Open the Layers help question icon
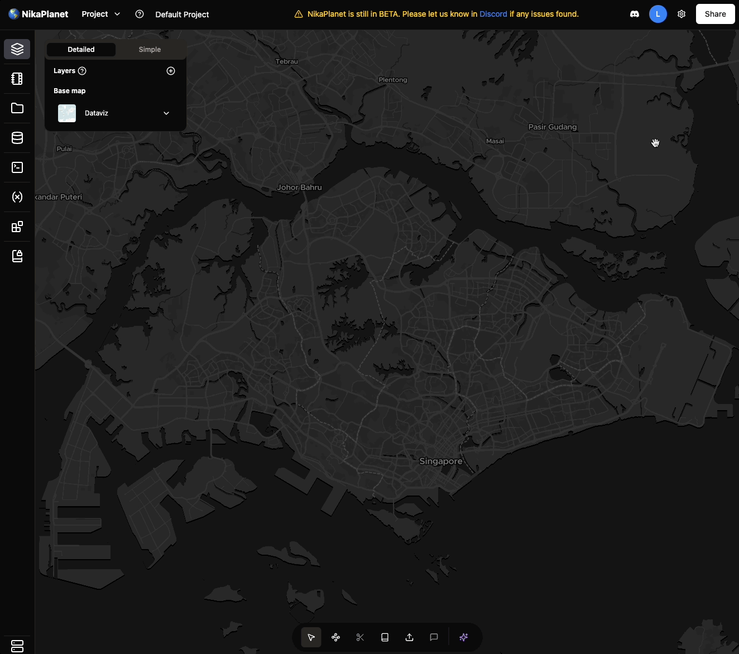The height and width of the screenshot is (654, 739). point(82,71)
